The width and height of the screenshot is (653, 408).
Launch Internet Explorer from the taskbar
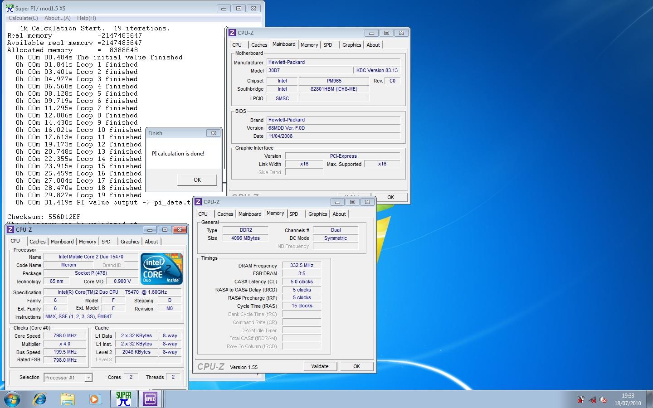point(40,399)
